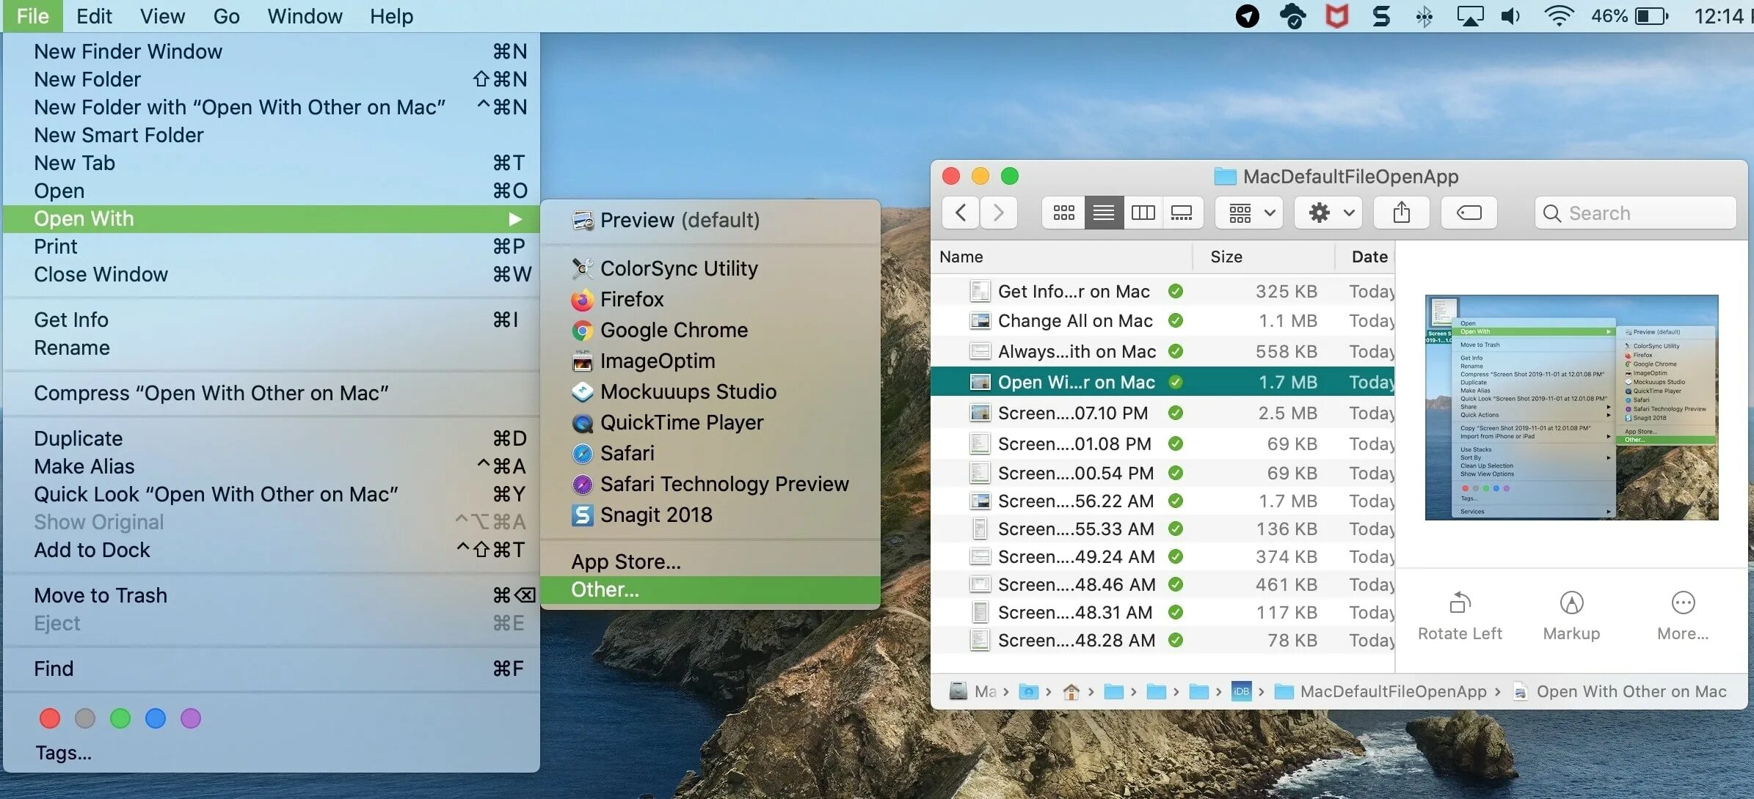Choose ColorSync Utility in Open With submenu
Viewport: 1754px width, 799px height.
[710, 268]
